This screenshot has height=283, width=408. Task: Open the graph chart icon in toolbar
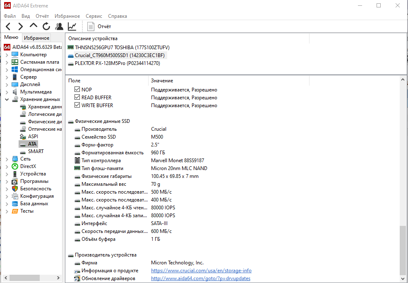point(72,26)
